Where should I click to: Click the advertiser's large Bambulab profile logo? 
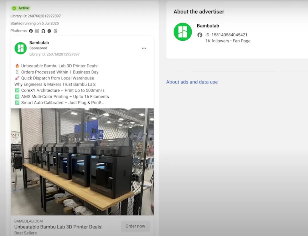click(183, 32)
